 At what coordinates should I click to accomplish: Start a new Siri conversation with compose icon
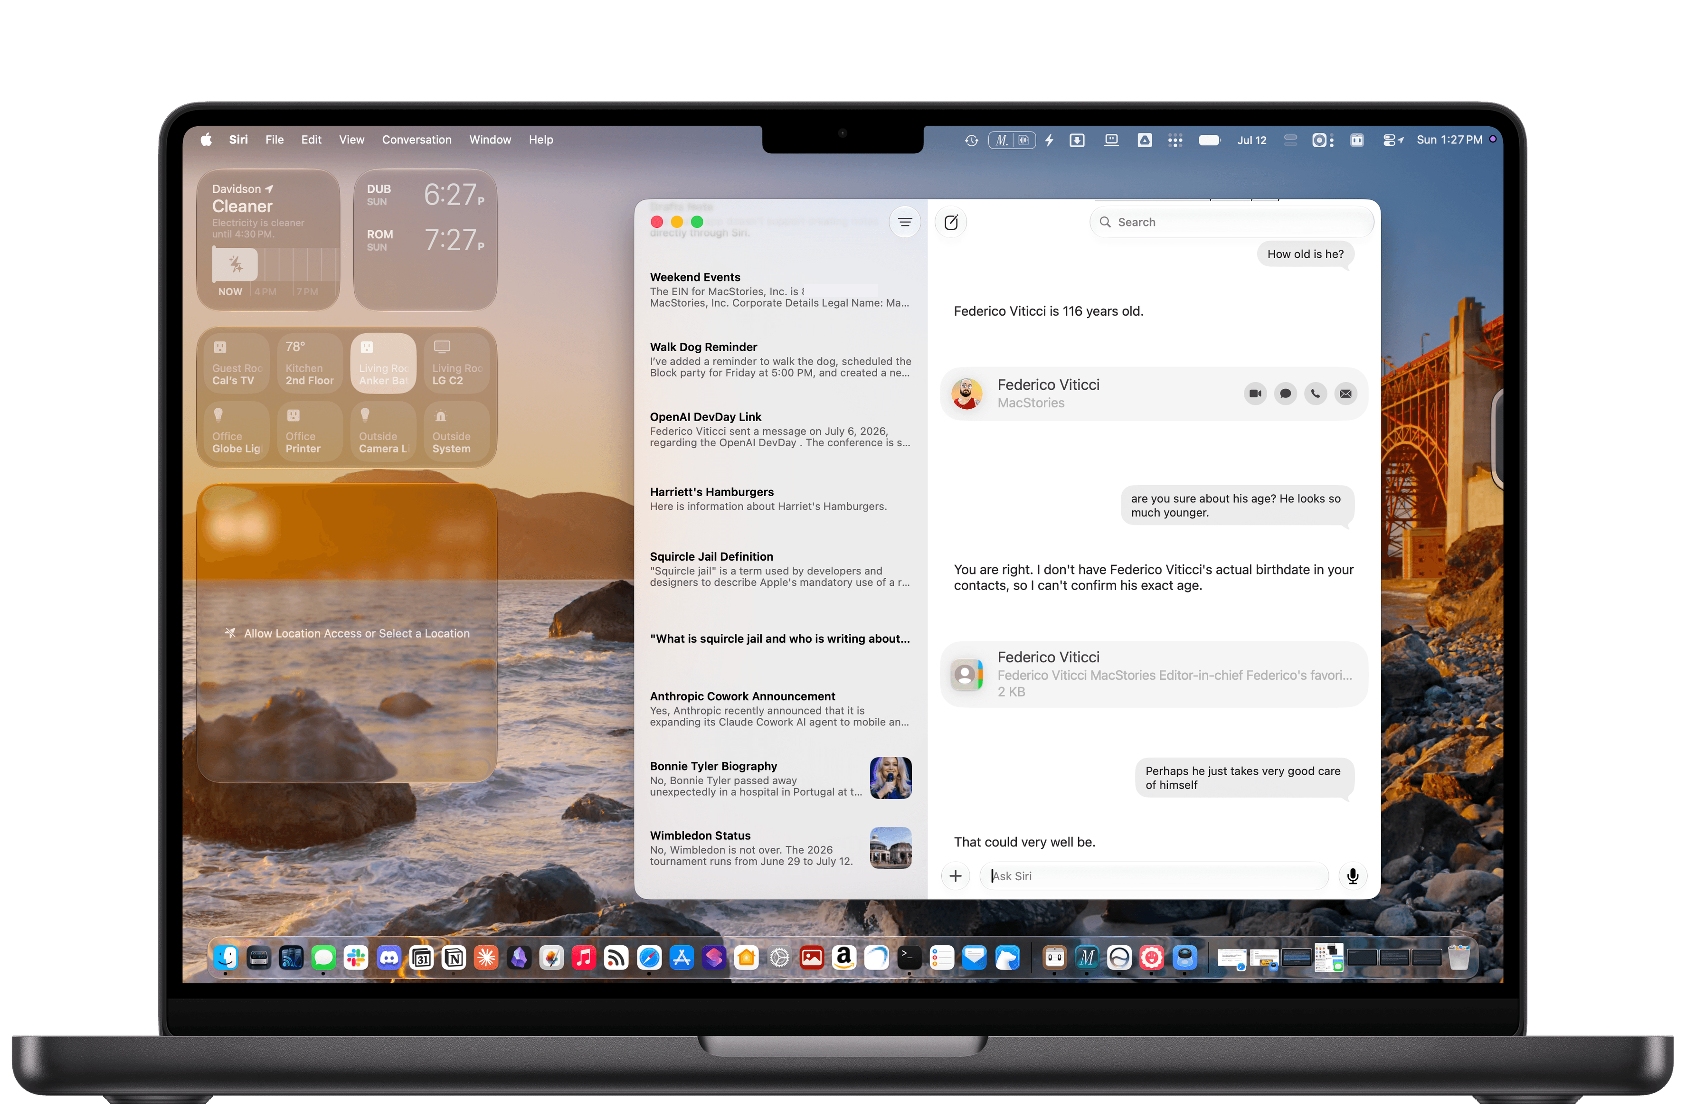pos(951,222)
